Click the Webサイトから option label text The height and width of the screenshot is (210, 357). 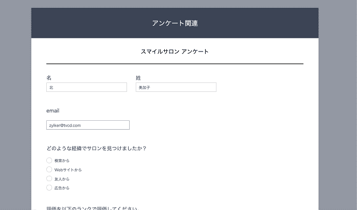[x=68, y=170]
